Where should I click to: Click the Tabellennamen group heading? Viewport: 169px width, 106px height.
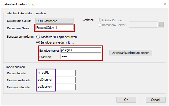pyautogui.click(x=15, y=67)
